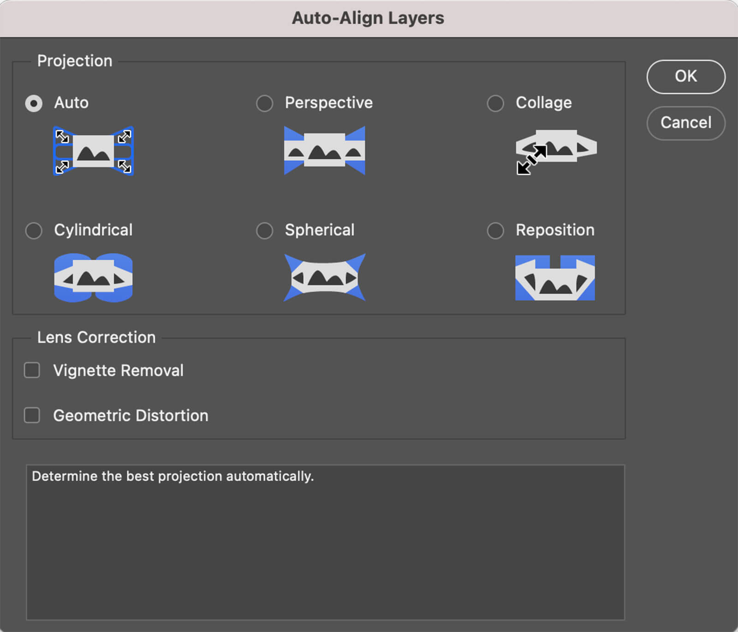The image size is (738, 632).
Task: Enable the Geometric Distortion checkbox
Action: (x=32, y=415)
